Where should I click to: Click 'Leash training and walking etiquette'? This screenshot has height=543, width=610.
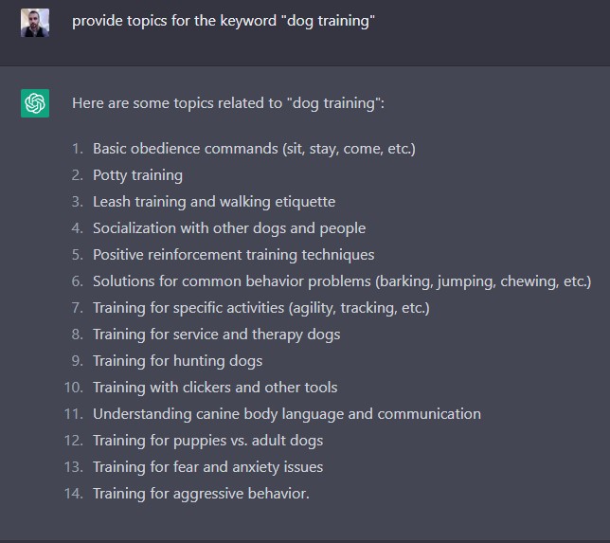click(x=214, y=202)
